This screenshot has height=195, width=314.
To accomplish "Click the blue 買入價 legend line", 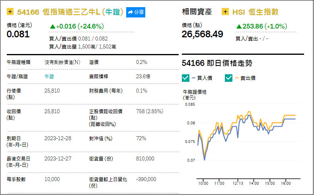I will pos(193,78).
